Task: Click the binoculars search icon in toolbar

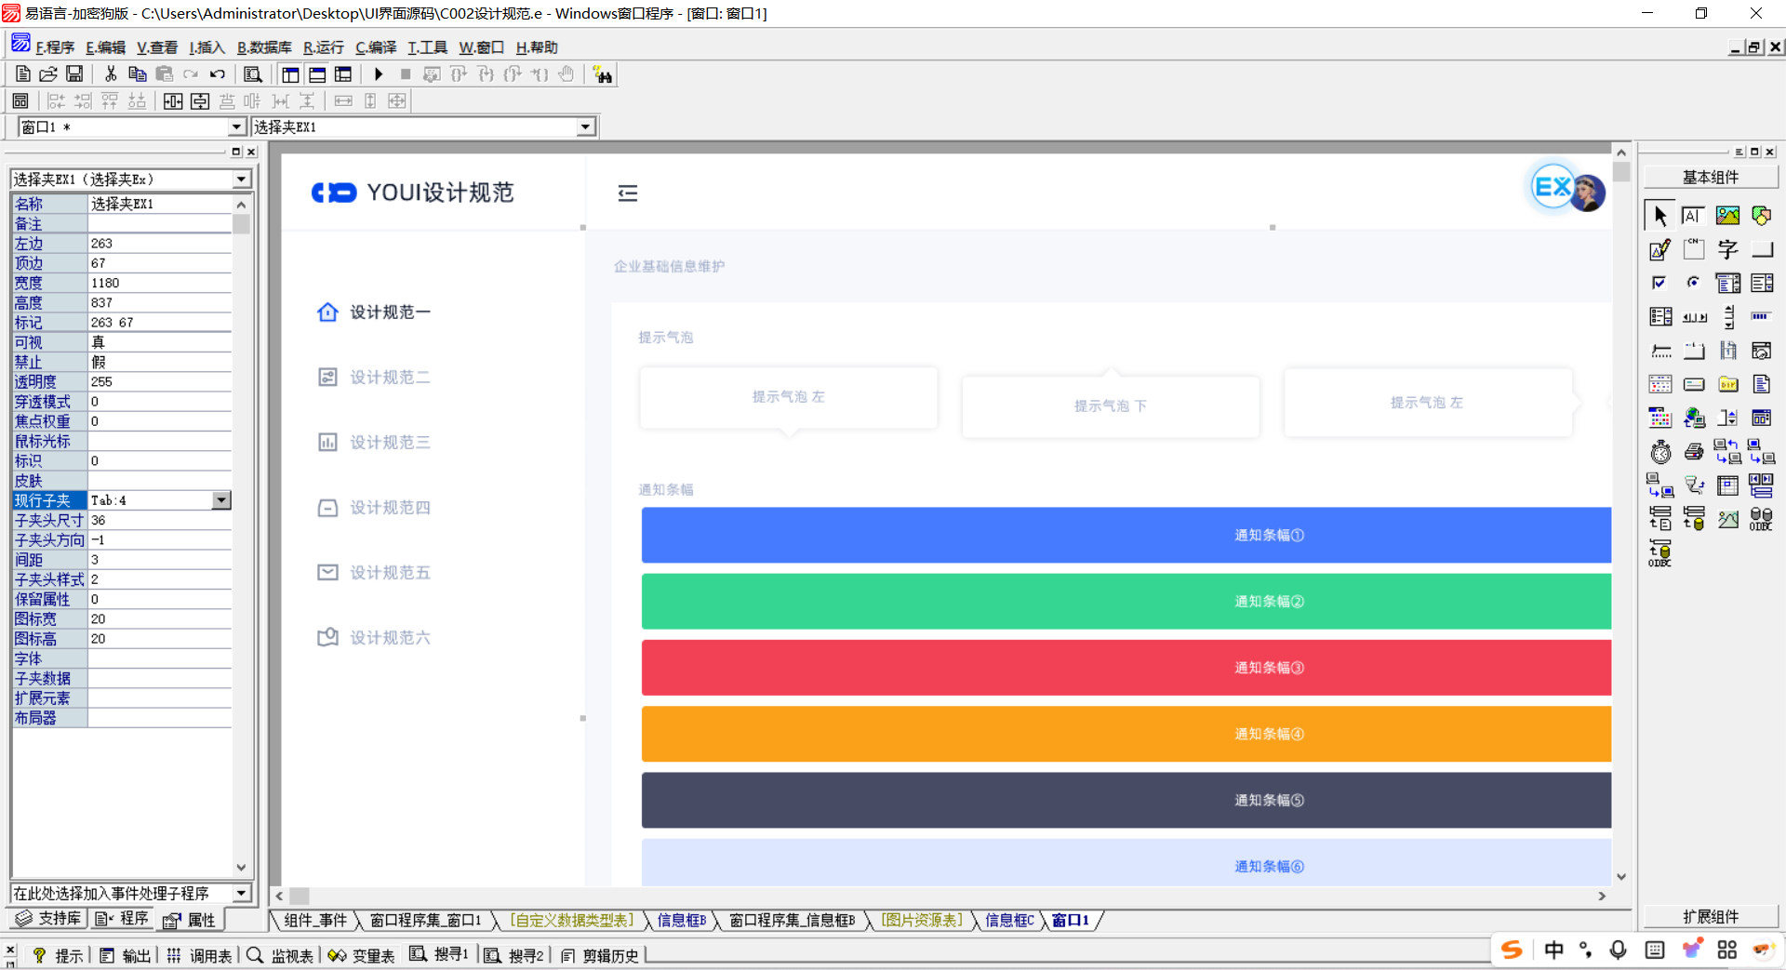Action: (x=603, y=75)
